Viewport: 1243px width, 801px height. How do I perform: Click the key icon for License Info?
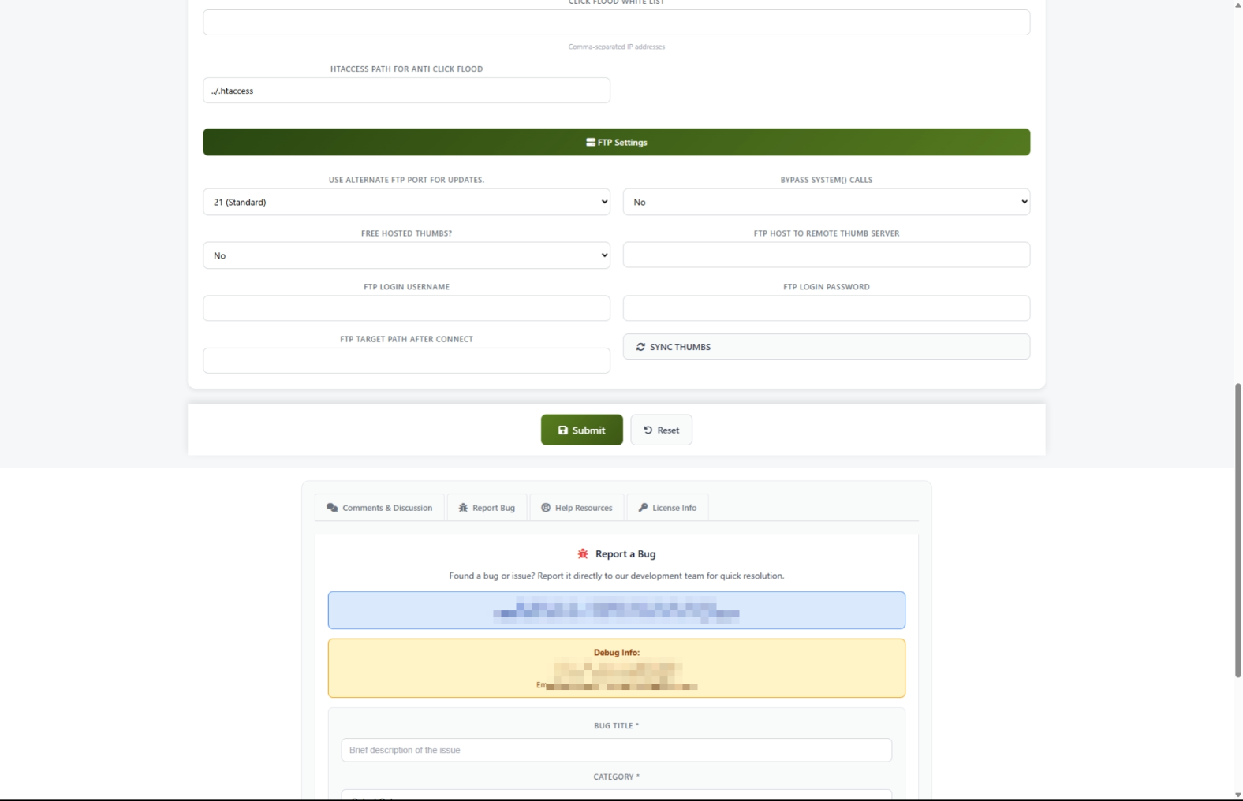(x=643, y=508)
